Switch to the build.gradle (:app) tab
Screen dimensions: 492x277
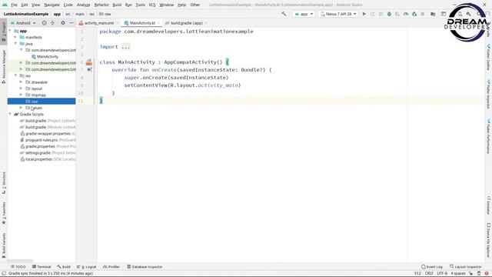point(186,23)
